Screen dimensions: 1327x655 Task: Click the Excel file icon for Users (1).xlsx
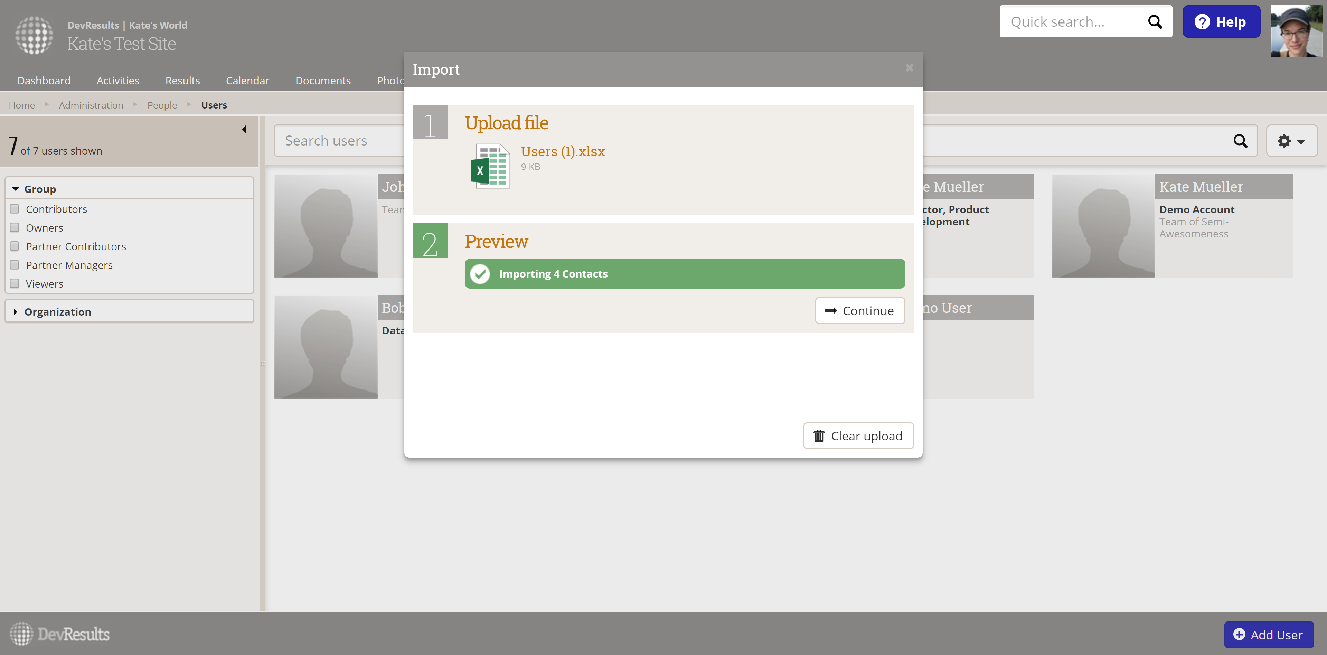tap(490, 166)
